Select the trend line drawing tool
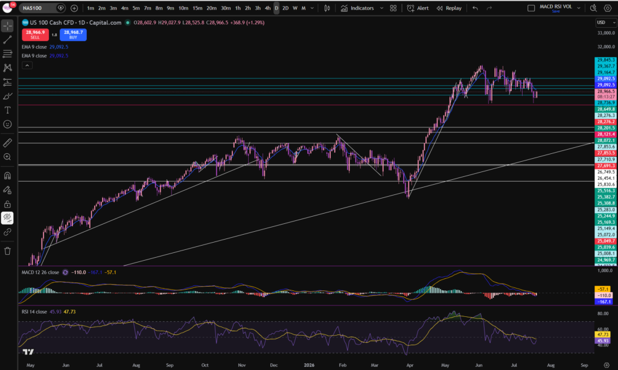This screenshot has height=370, width=618. point(7,40)
